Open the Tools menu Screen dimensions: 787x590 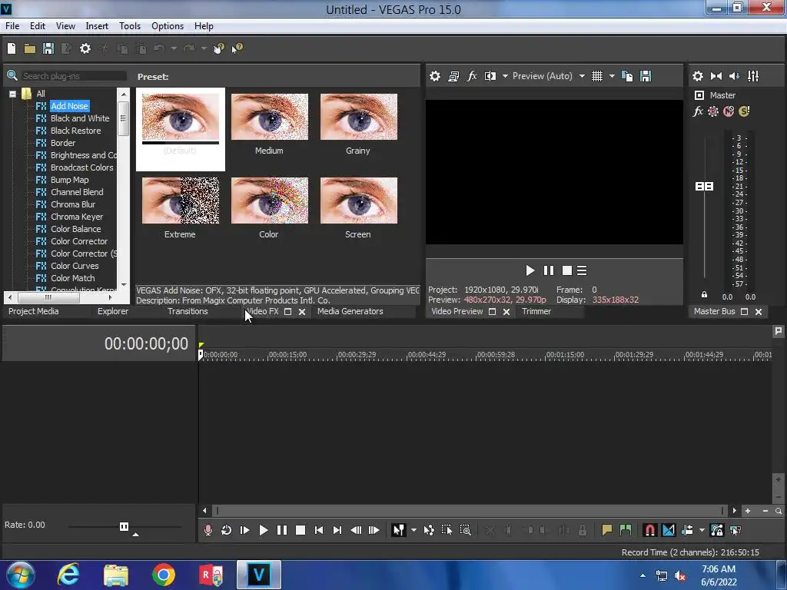(x=130, y=26)
